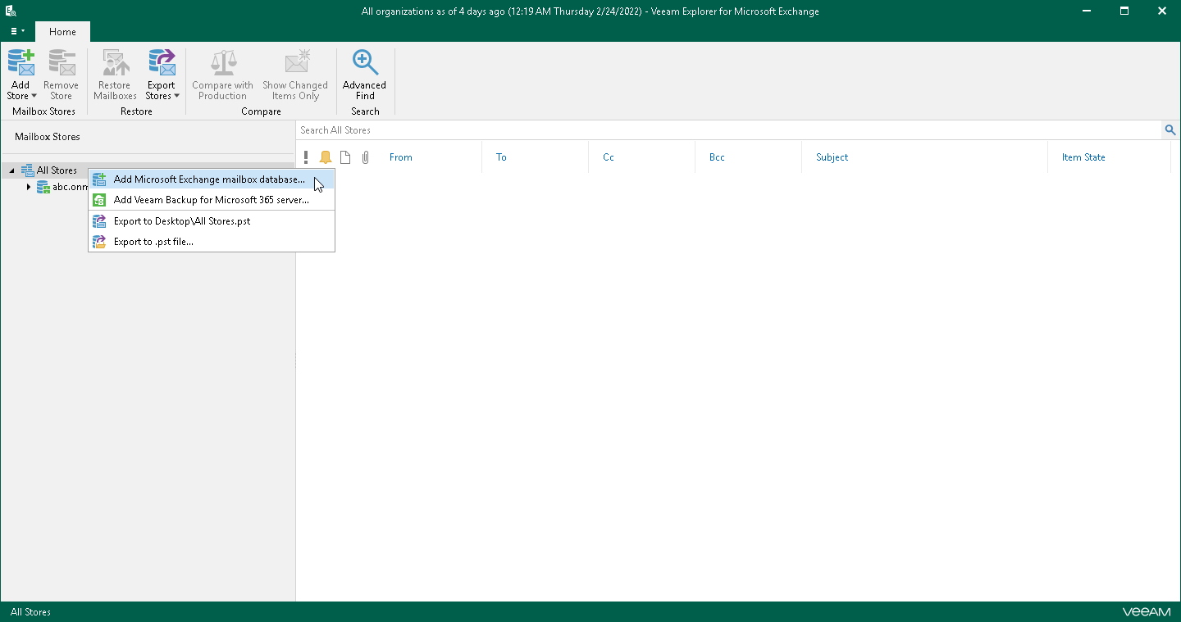The height and width of the screenshot is (622, 1181).
Task: Sort by the item type page column
Action: coord(345,157)
